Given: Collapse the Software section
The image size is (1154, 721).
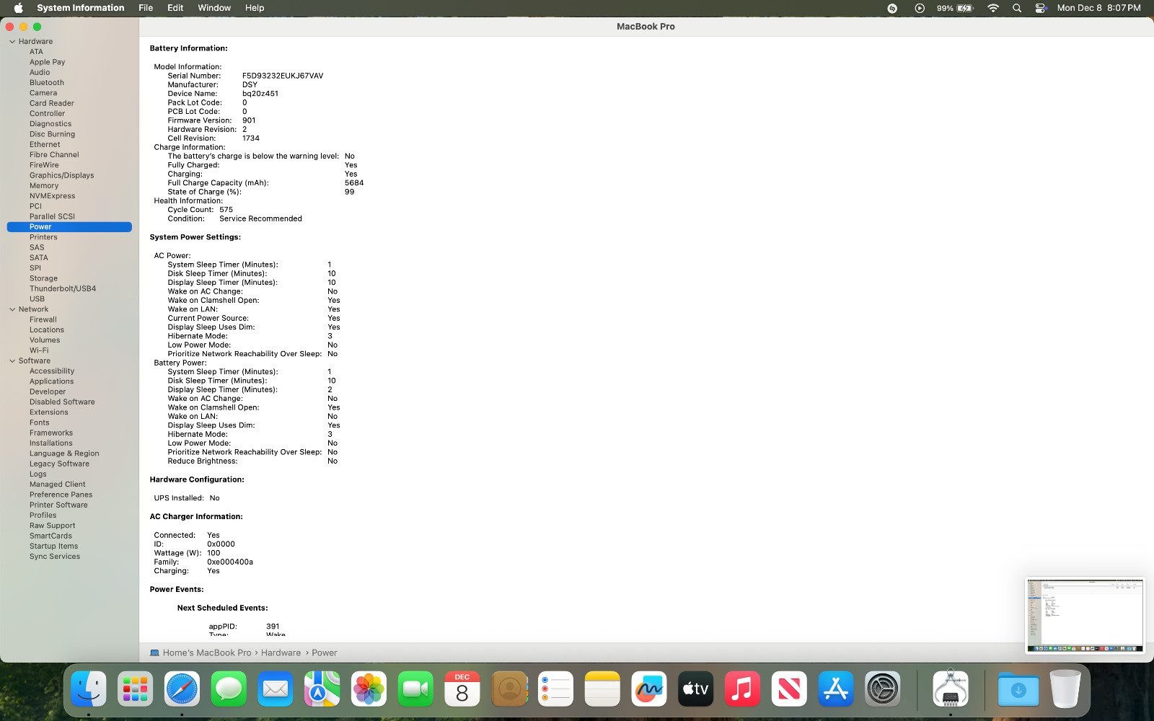Looking at the screenshot, I should click(x=12, y=361).
